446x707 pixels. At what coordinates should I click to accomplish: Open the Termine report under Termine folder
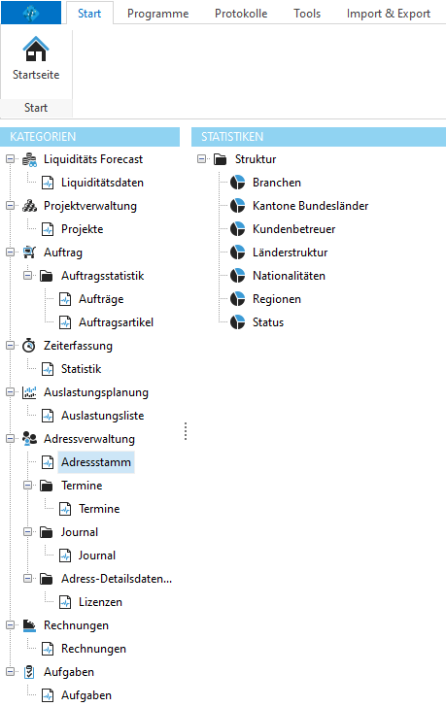coord(99,509)
